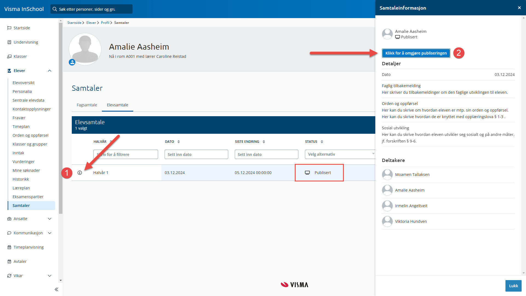Click the Timeplanvisning calendar icon
This screenshot has height=296, width=526.
point(9,247)
